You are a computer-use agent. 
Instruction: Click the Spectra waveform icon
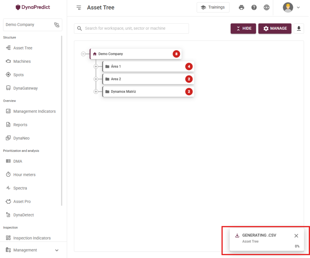point(8,188)
